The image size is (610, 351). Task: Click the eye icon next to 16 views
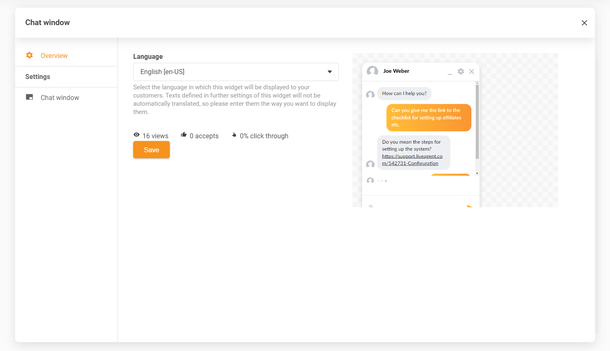click(137, 135)
